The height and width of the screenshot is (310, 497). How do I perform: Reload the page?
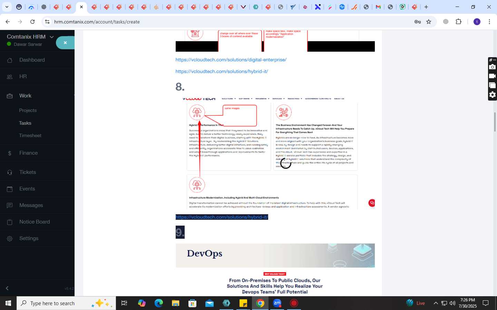pos(32,22)
